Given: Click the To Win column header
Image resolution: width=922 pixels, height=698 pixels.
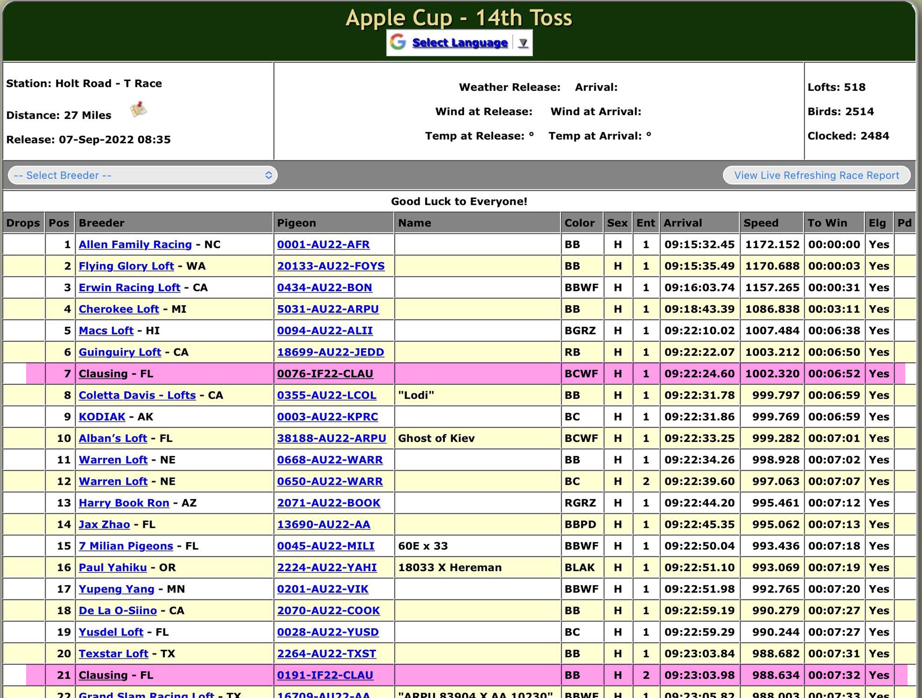Looking at the screenshot, I should point(834,223).
